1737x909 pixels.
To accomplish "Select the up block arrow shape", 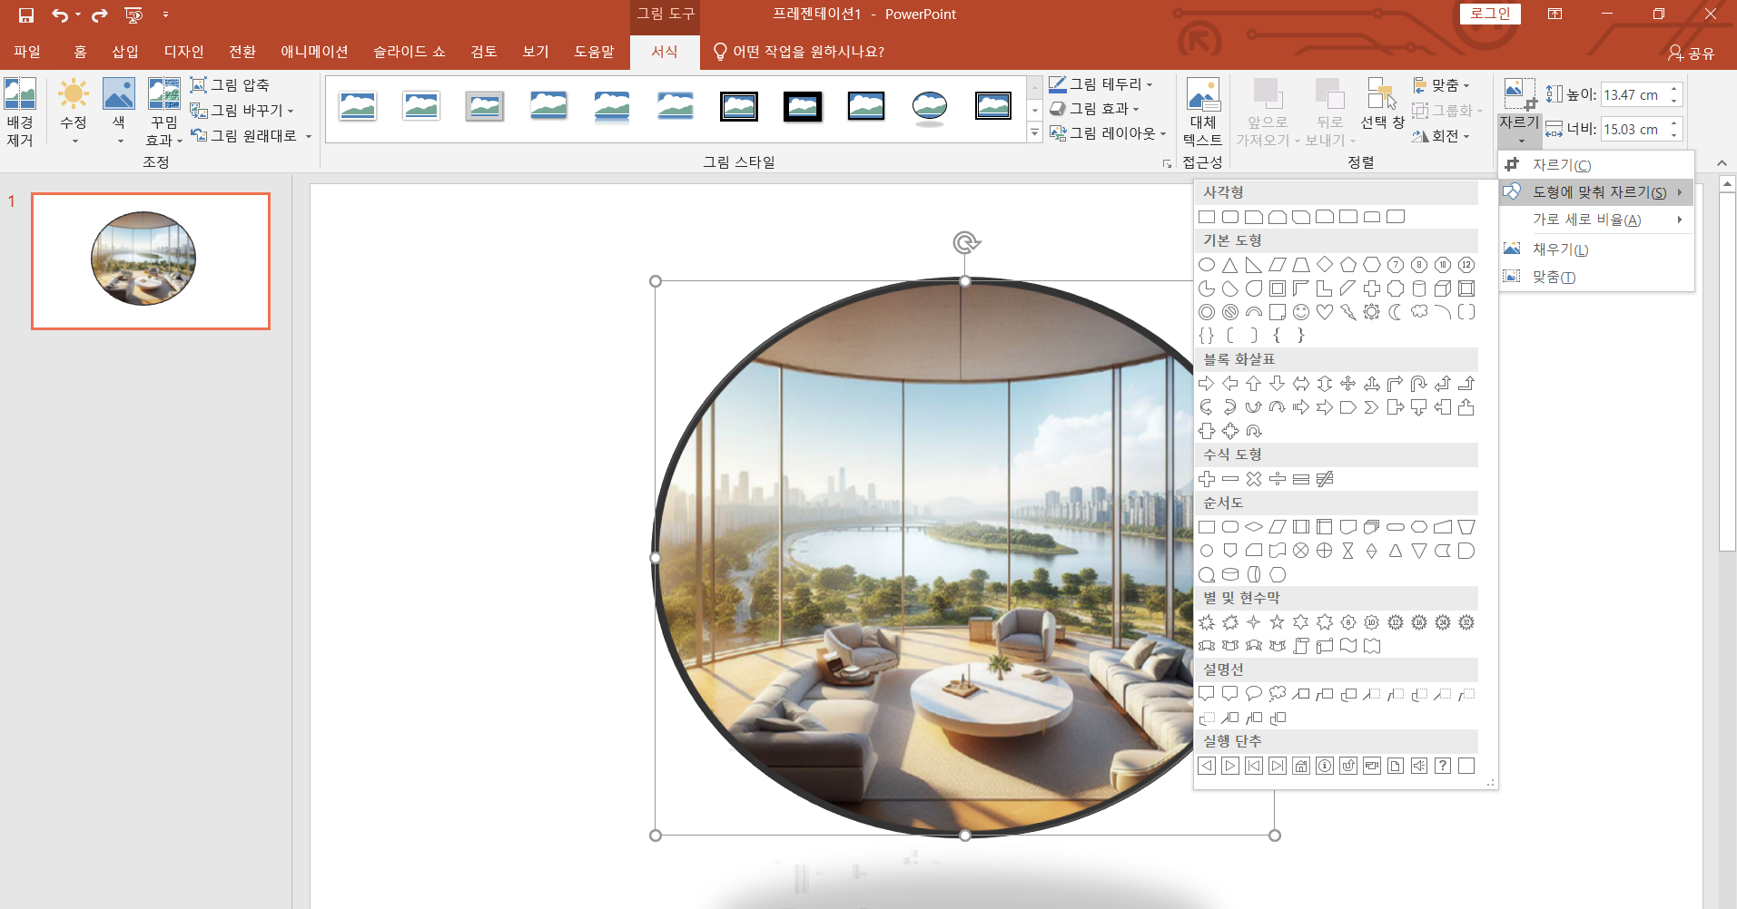I will pyautogui.click(x=1254, y=384).
